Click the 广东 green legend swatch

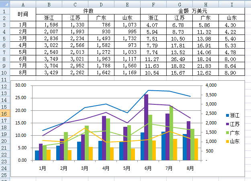(227, 133)
